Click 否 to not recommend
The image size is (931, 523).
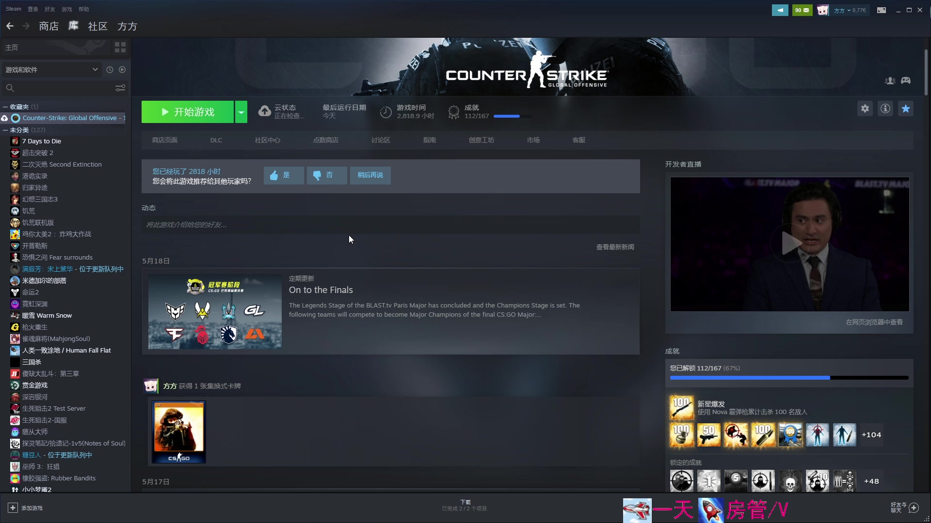point(327,175)
